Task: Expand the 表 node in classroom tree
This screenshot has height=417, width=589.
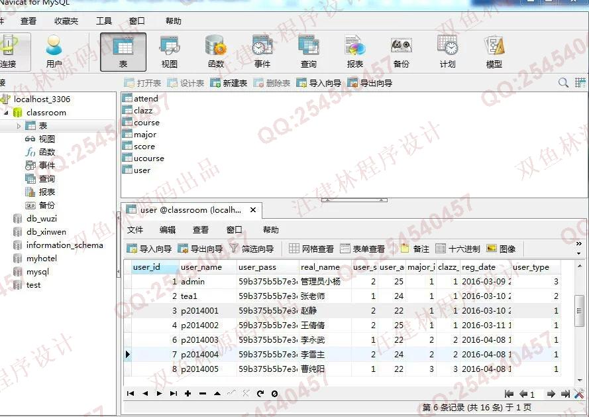Action: click(x=19, y=126)
